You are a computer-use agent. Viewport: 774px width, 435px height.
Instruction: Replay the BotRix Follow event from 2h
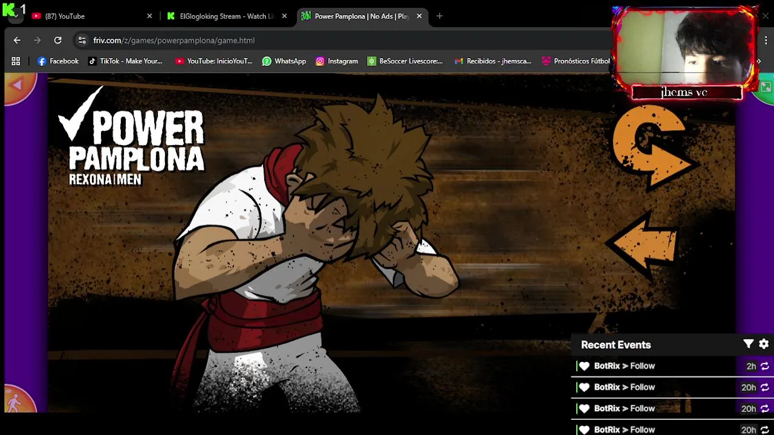(x=764, y=366)
